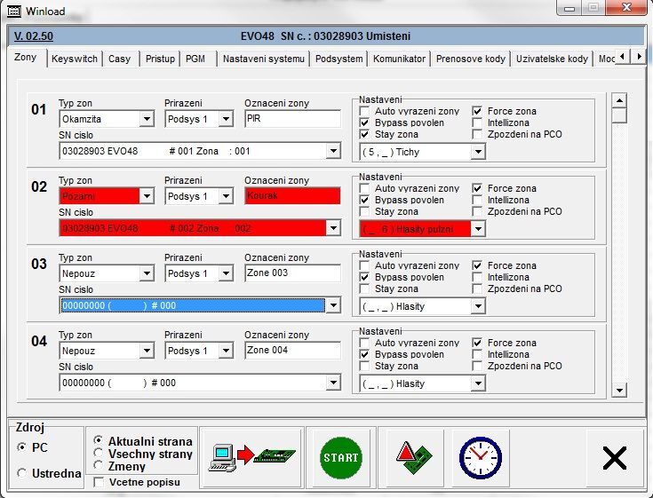Select the Ustredna source radio button
Image resolution: width=653 pixels, height=498 pixels.
22,474
